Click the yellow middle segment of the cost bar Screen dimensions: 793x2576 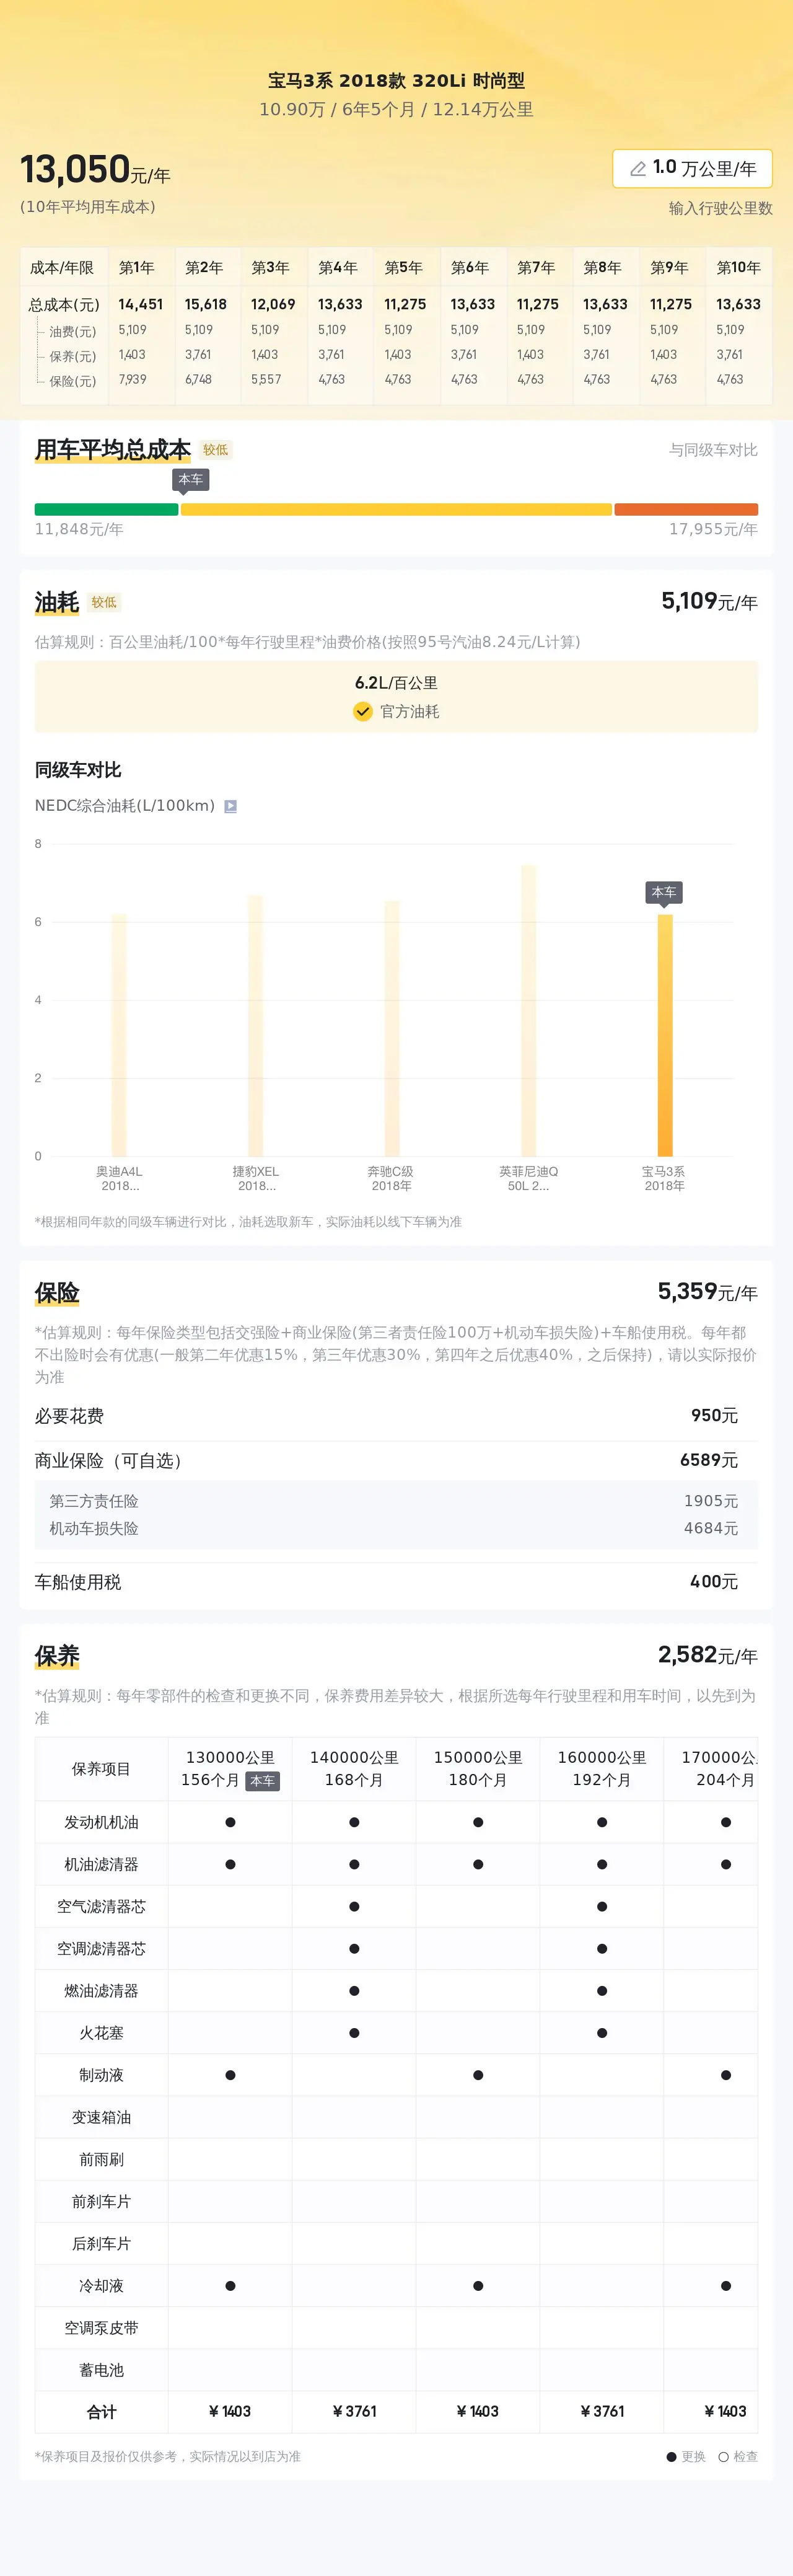[396, 509]
